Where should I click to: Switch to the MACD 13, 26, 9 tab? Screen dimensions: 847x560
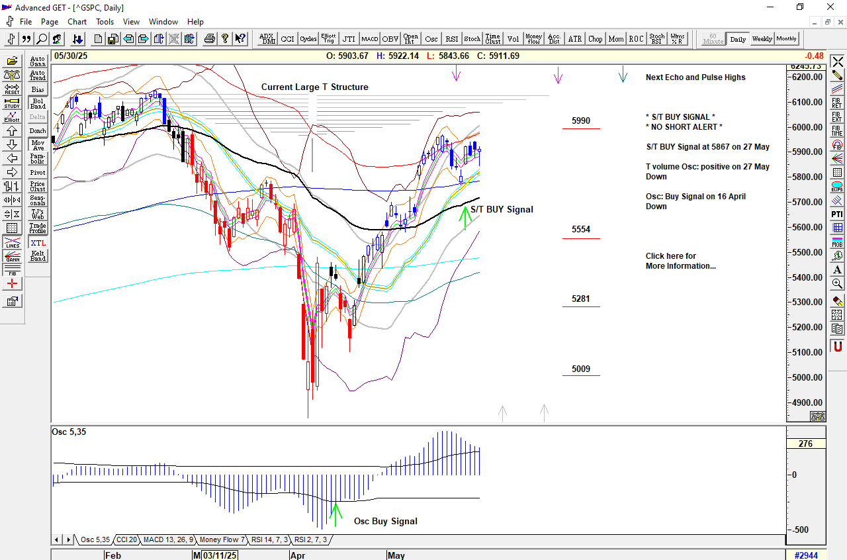click(168, 539)
